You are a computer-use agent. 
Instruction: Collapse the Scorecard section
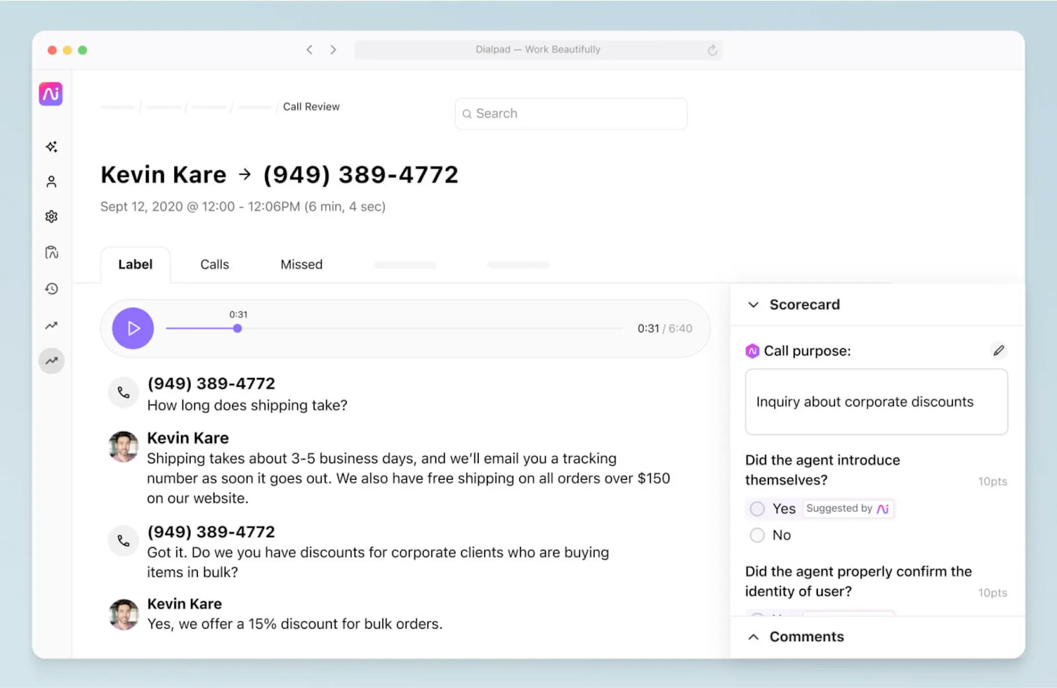(753, 305)
